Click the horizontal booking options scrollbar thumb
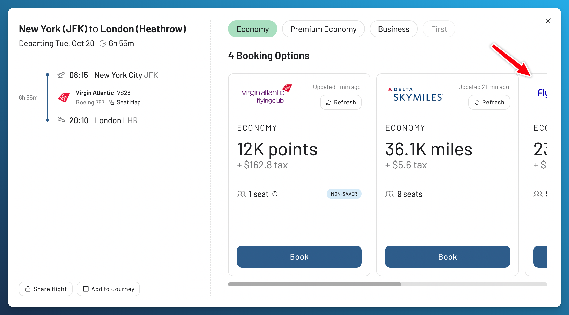This screenshot has width=569, height=315. pyautogui.click(x=314, y=284)
